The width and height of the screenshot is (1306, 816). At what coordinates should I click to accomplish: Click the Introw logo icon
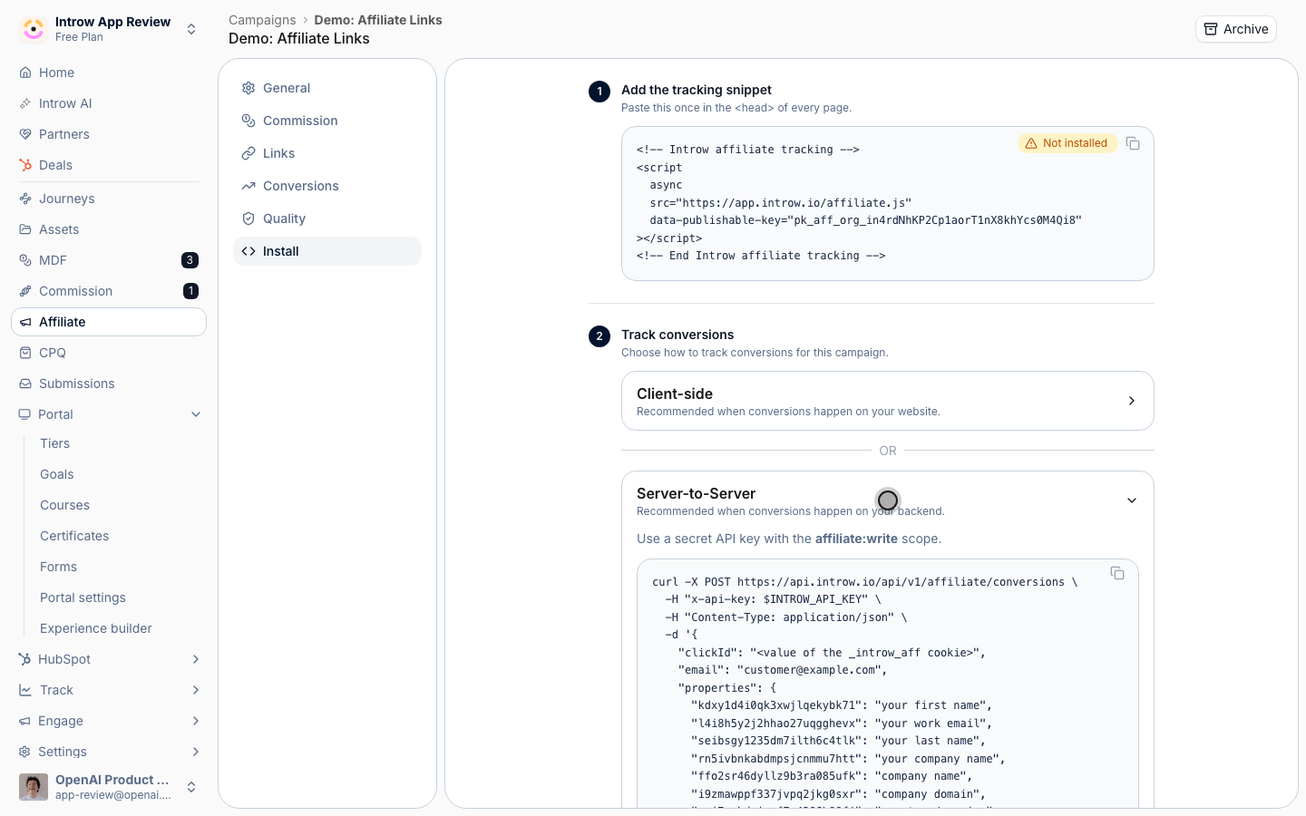click(x=34, y=29)
